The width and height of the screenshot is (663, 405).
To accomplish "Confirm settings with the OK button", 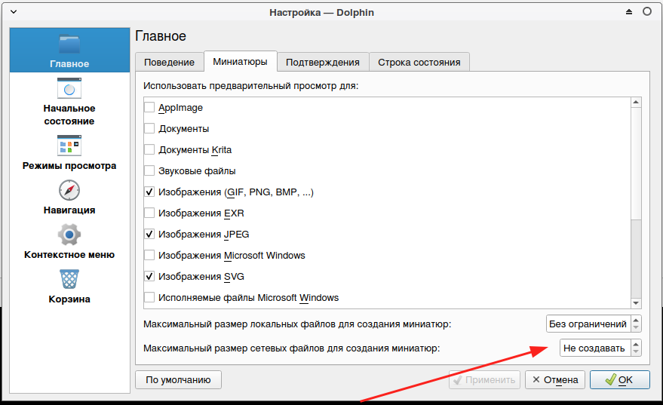I will coord(618,380).
